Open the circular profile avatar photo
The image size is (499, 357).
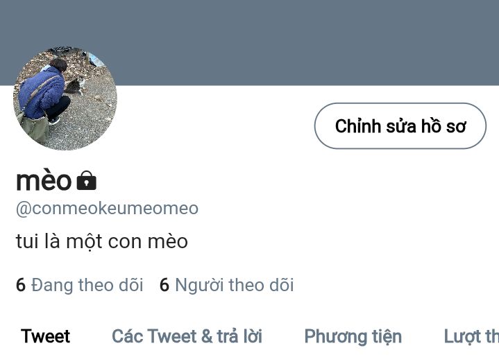tap(65, 98)
